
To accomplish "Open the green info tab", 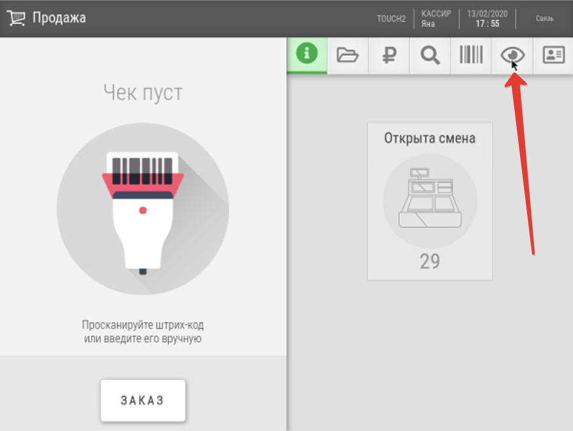I will point(307,55).
